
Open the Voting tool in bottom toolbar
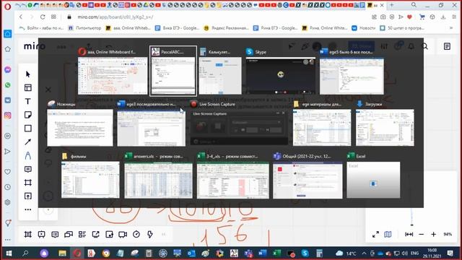point(109,234)
